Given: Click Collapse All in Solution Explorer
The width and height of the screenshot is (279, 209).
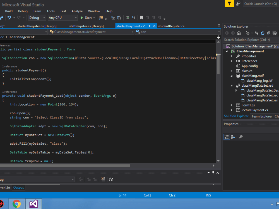Looking at the screenshot, I should coord(268,33).
